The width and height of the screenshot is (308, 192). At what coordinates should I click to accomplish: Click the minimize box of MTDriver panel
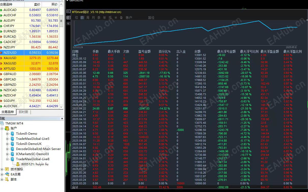[68, 12]
